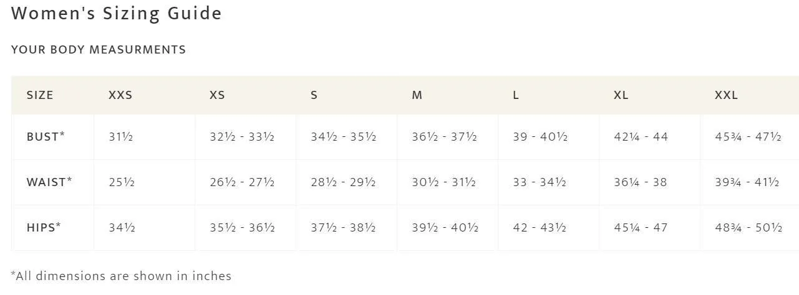Click the XL size column header

[621, 95]
